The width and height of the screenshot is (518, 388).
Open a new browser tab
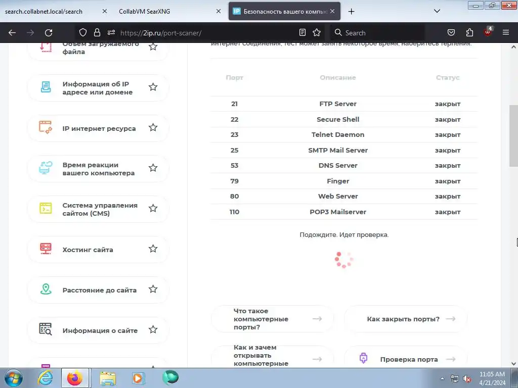click(x=351, y=12)
